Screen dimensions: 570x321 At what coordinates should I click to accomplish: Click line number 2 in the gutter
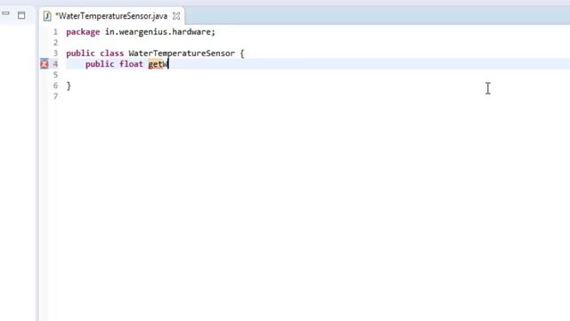[55, 43]
